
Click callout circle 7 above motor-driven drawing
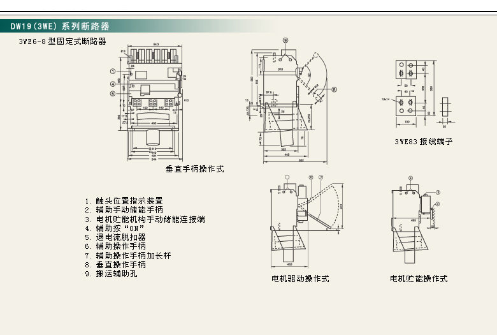pos(321,177)
